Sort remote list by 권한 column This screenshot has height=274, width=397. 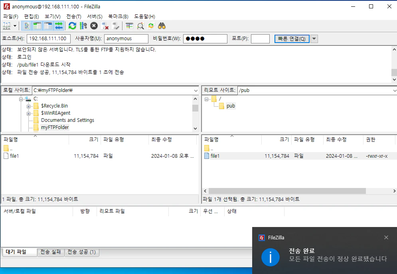pos(379,139)
